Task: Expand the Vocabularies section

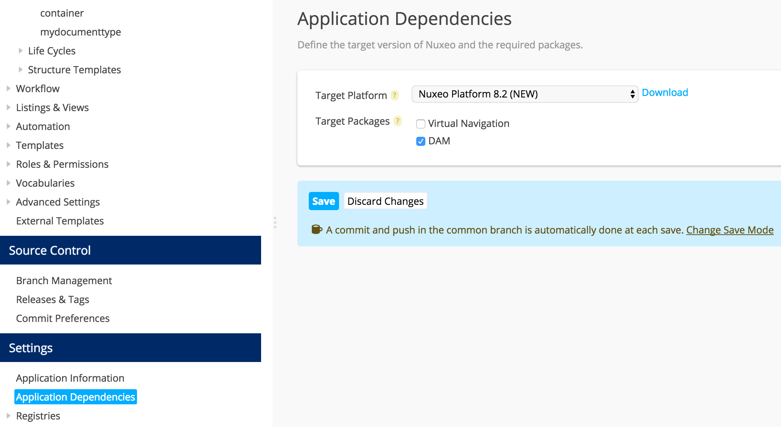Action: point(8,183)
